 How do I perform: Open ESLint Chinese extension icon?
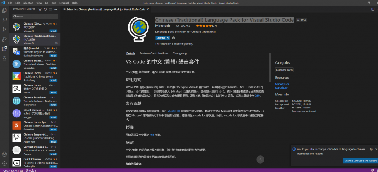pos(16,113)
